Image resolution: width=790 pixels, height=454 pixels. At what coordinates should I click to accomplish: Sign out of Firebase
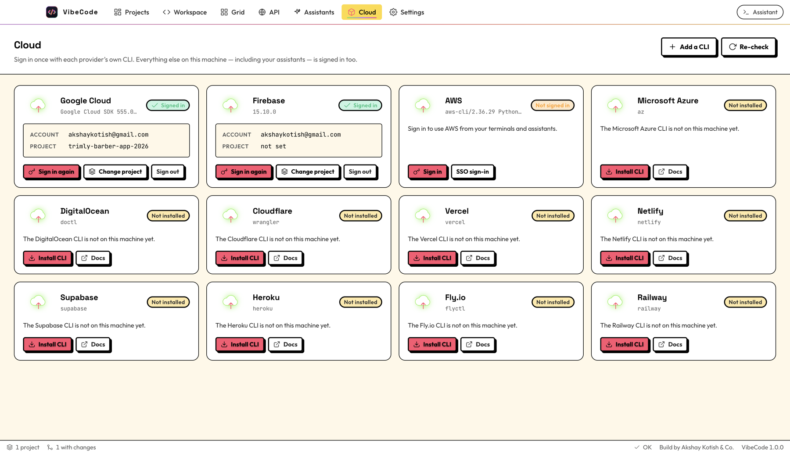[360, 172]
